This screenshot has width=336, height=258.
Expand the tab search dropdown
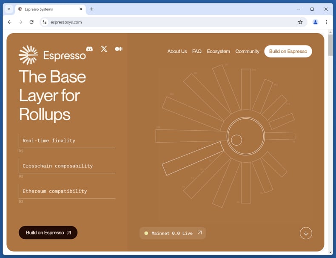[x=9, y=9]
